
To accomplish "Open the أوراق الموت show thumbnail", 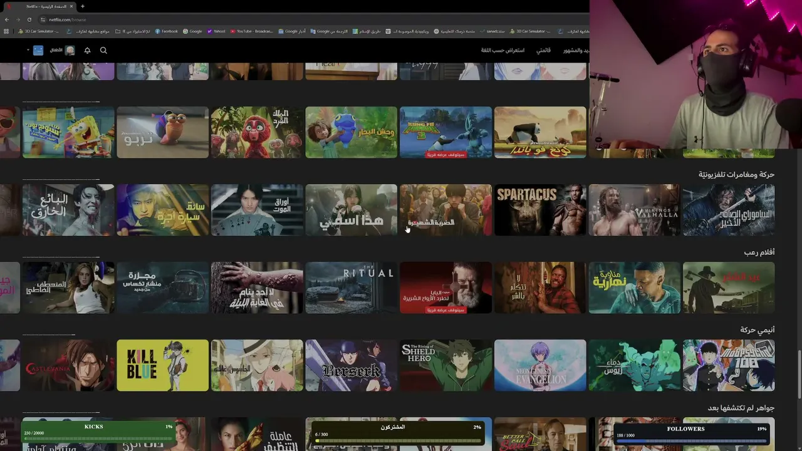I will 257,210.
